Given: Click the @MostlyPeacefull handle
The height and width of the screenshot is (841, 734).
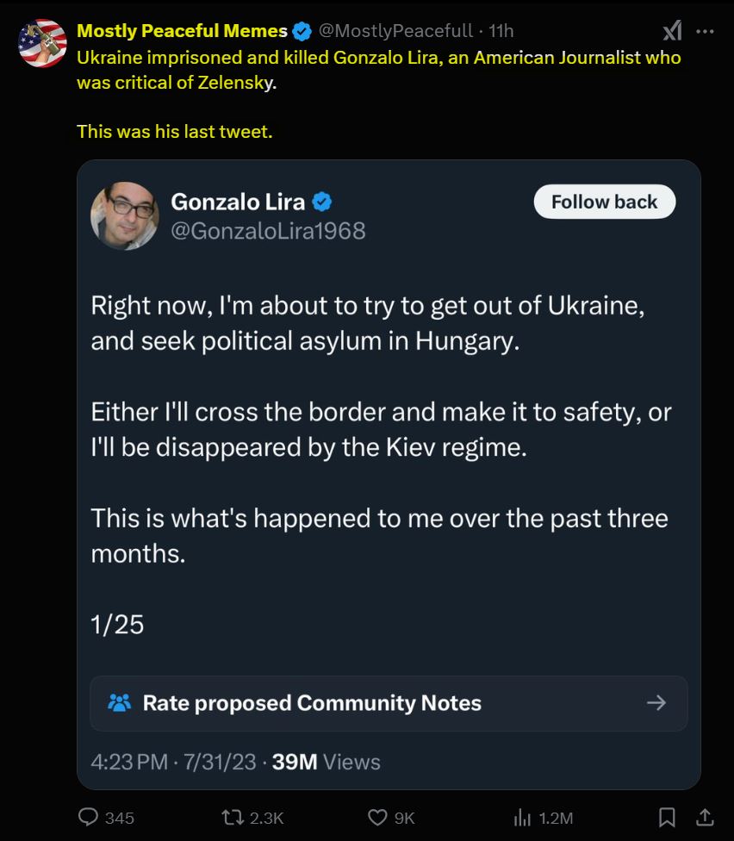Looking at the screenshot, I should [x=395, y=31].
